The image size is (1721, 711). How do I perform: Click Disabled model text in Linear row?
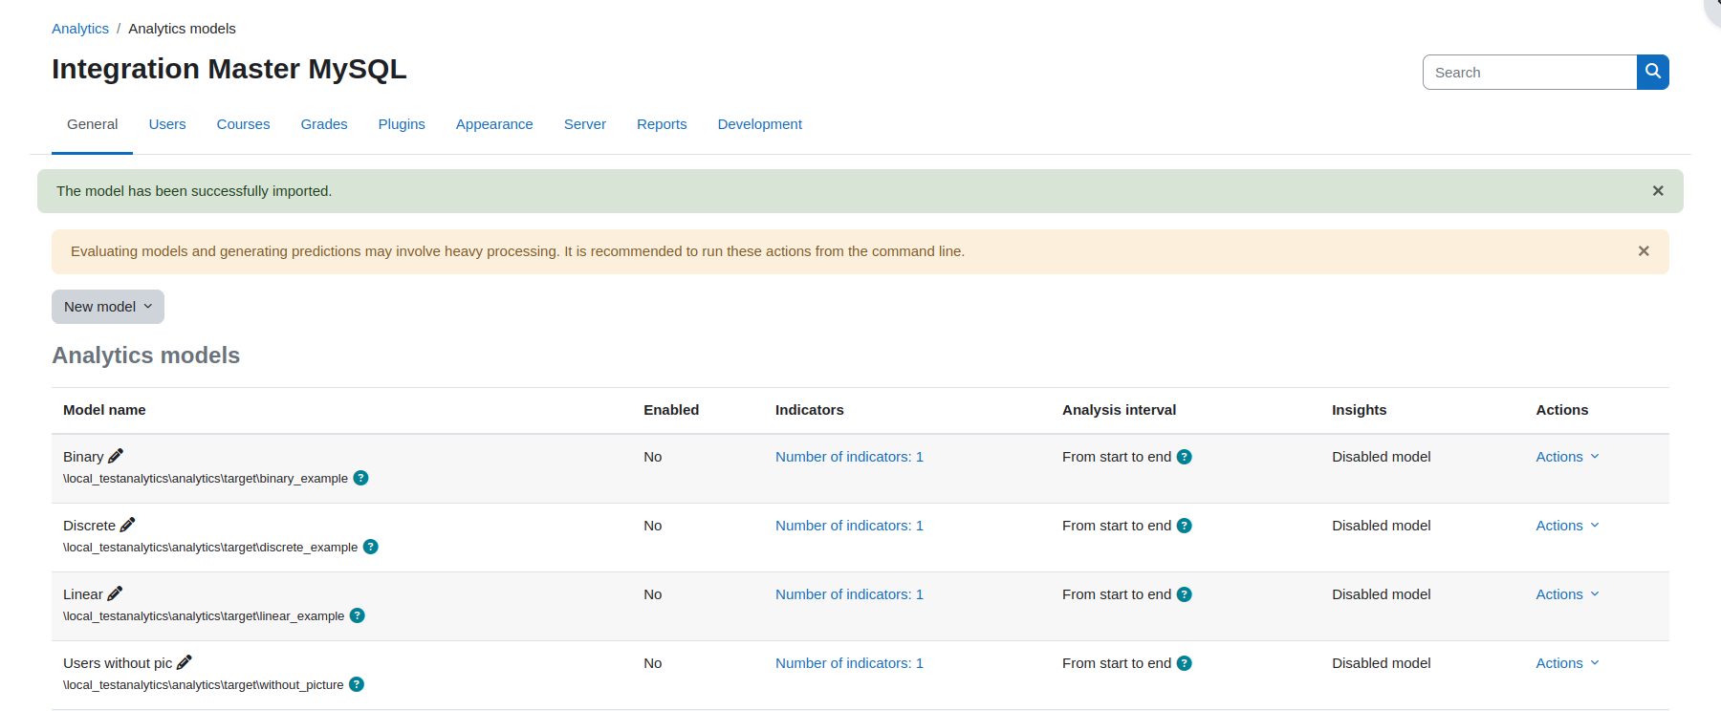[x=1381, y=594]
